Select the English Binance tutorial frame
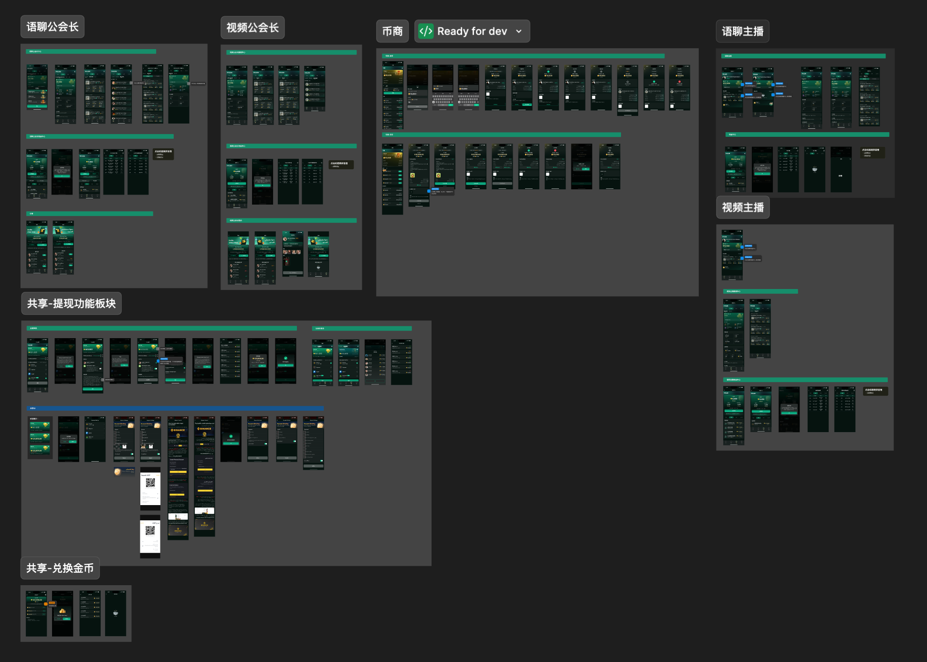This screenshot has width=927, height=662. coord(178,478)
